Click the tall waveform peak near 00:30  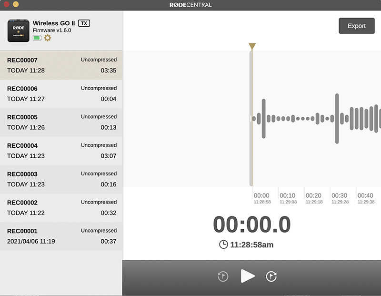point(337,119)
